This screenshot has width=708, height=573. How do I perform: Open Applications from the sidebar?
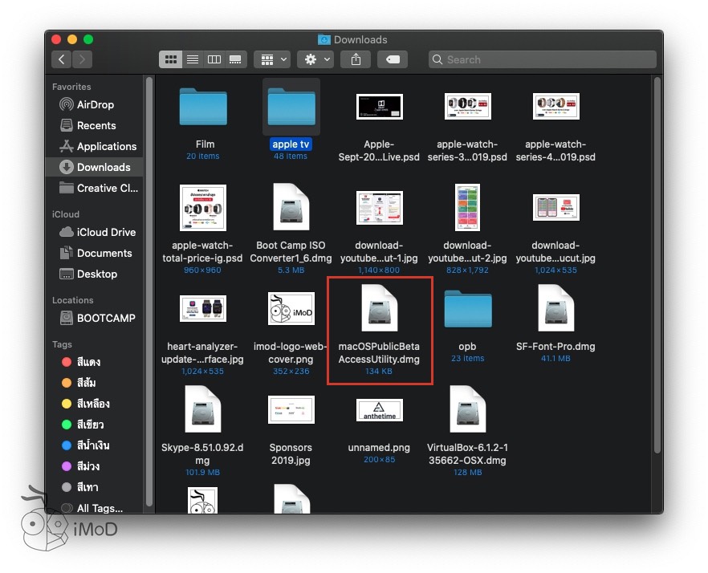click(106, 146)
